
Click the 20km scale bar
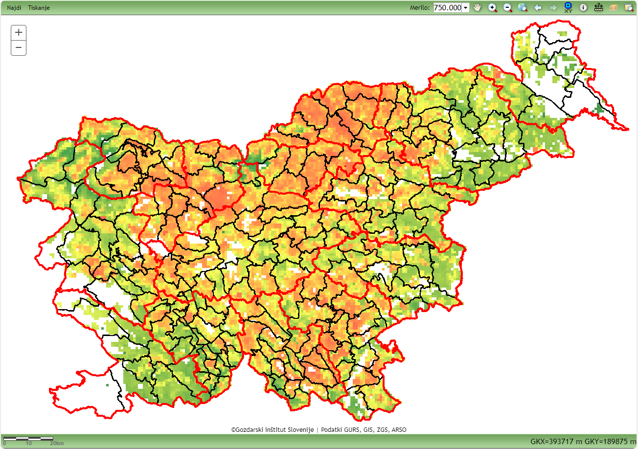28,438
